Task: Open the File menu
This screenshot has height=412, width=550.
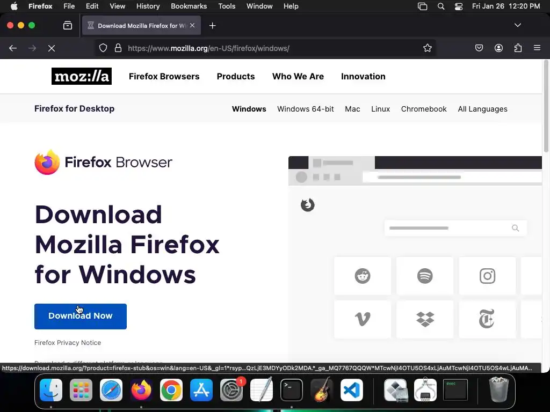Action: (x=69, y=6)
